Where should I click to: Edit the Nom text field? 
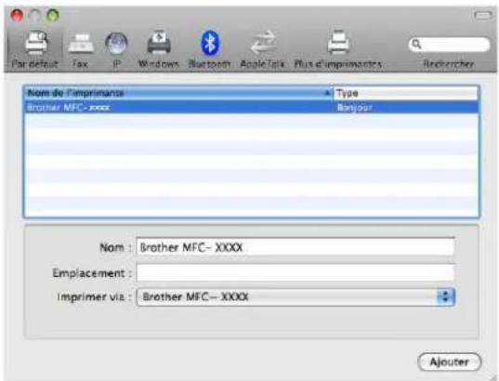[x=295, y=247]
